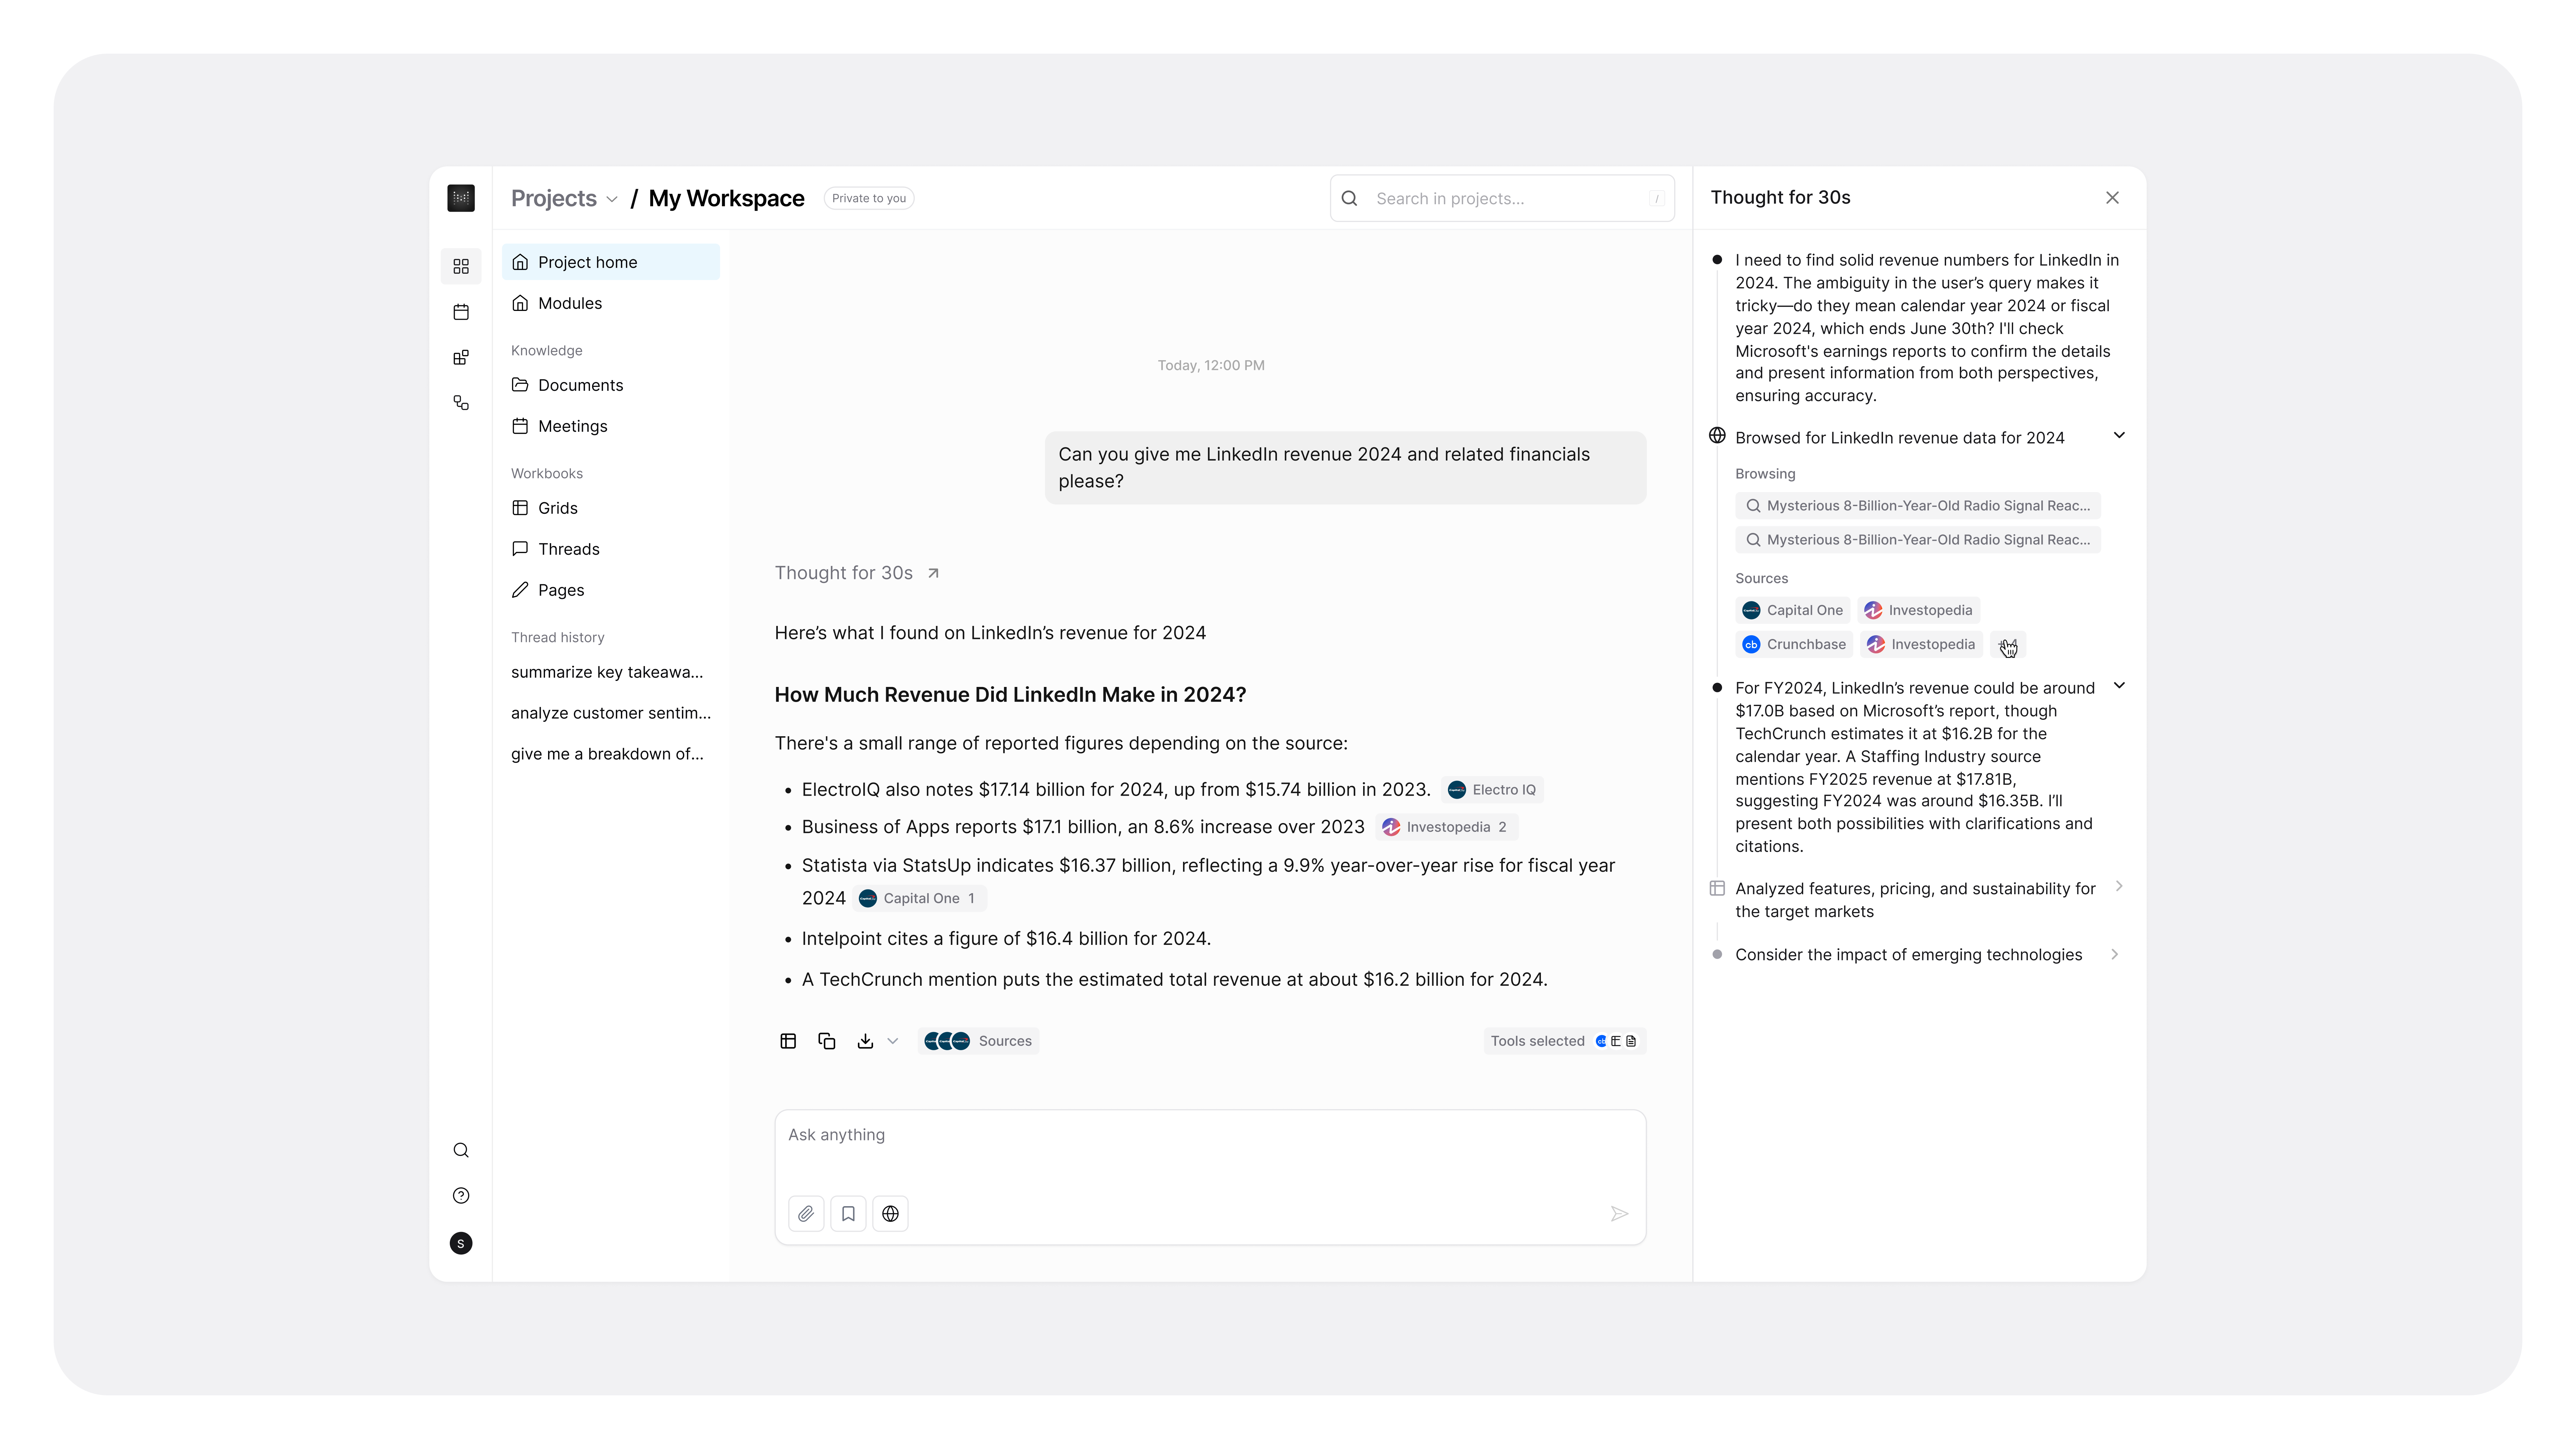Toggle web search globe icon in input

point(890,1214)
